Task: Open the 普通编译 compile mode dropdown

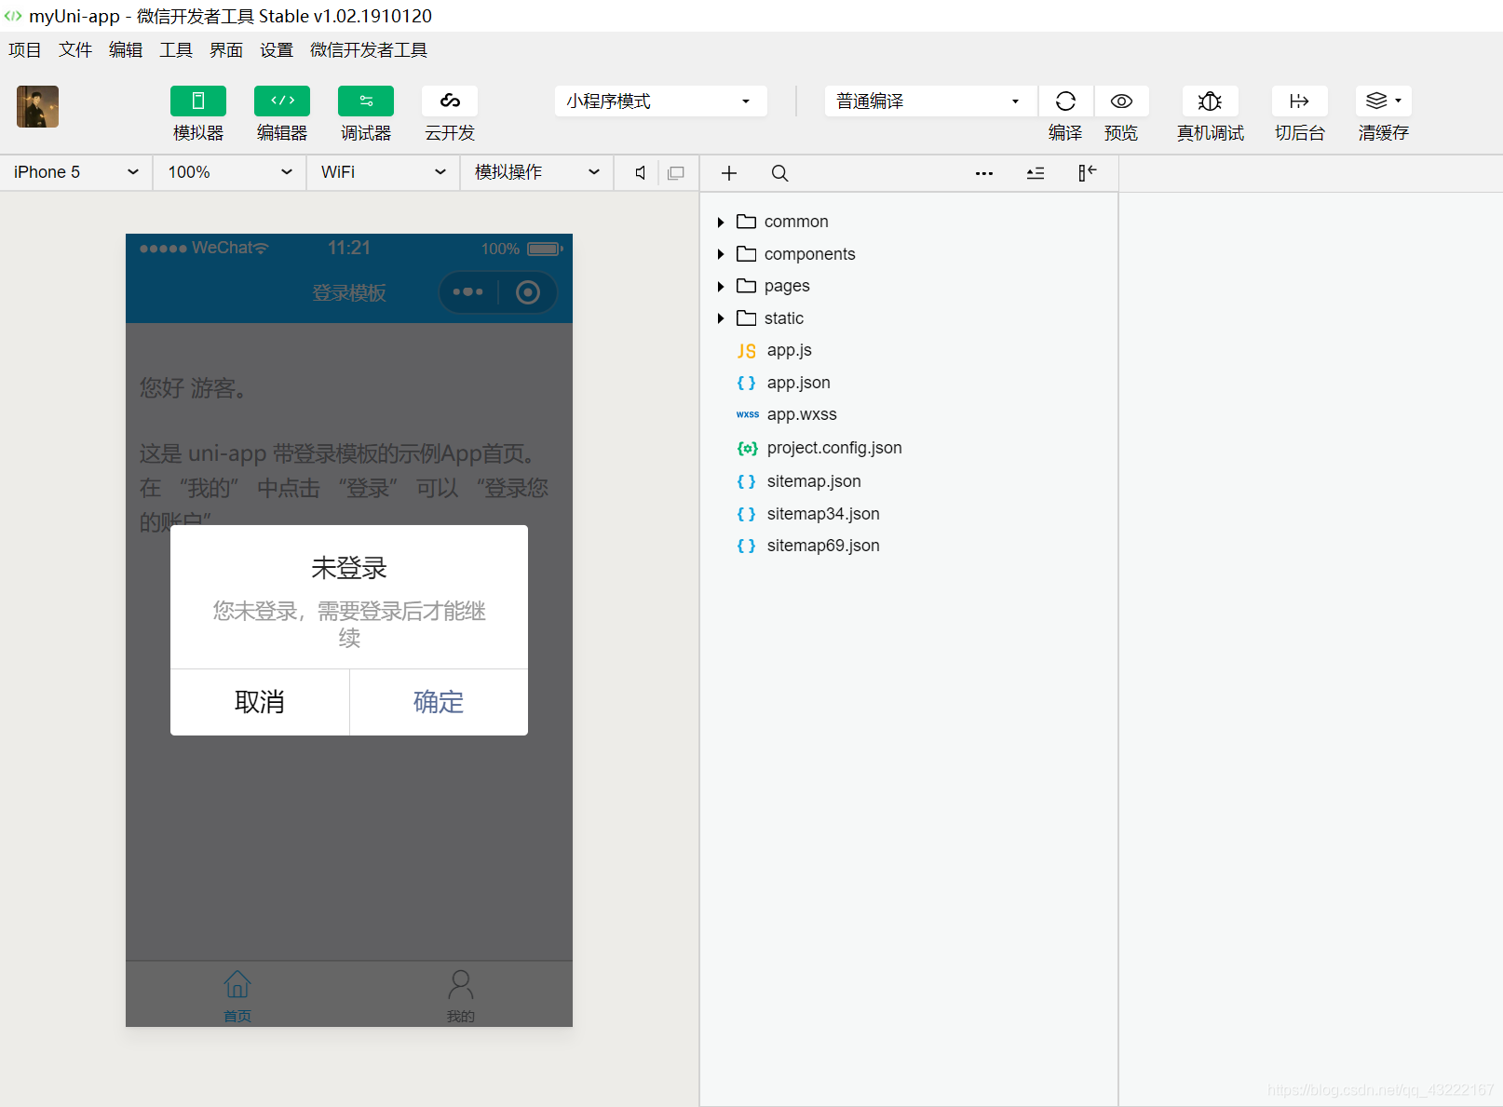Action: (930, 101)
